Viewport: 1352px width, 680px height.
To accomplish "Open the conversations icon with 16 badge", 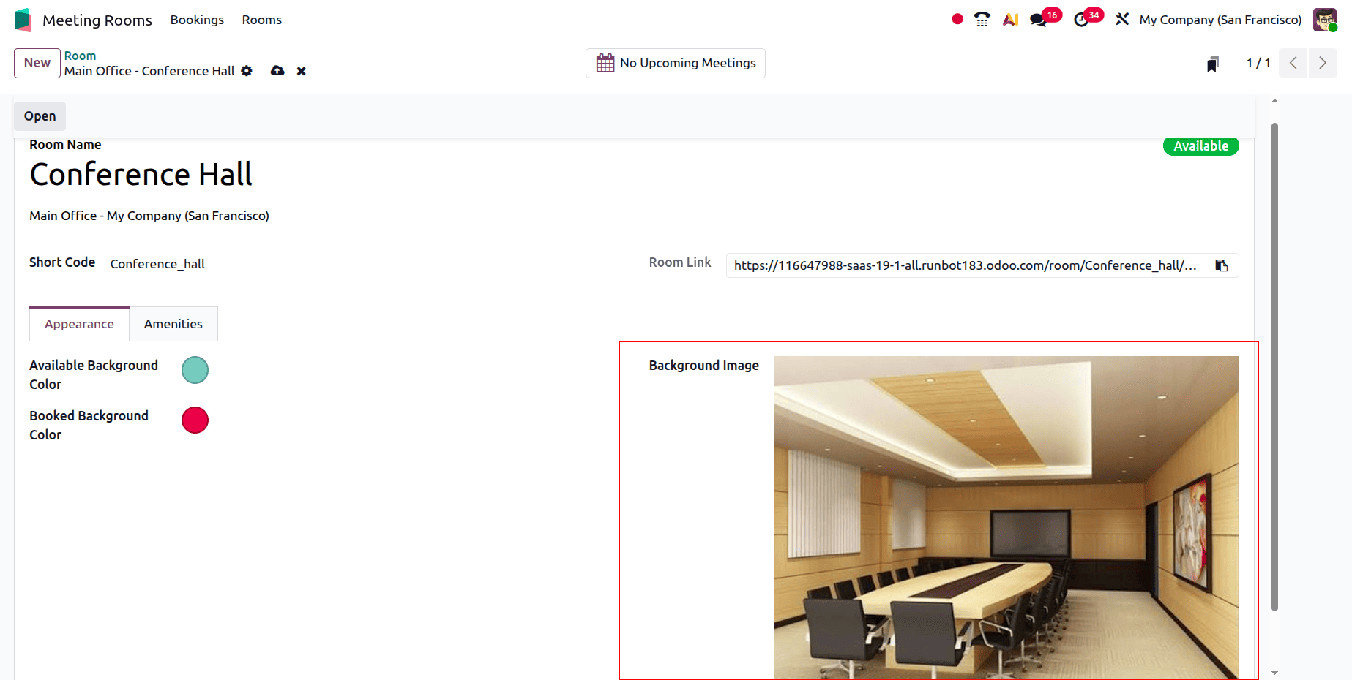I will [x=1039, y=20].
